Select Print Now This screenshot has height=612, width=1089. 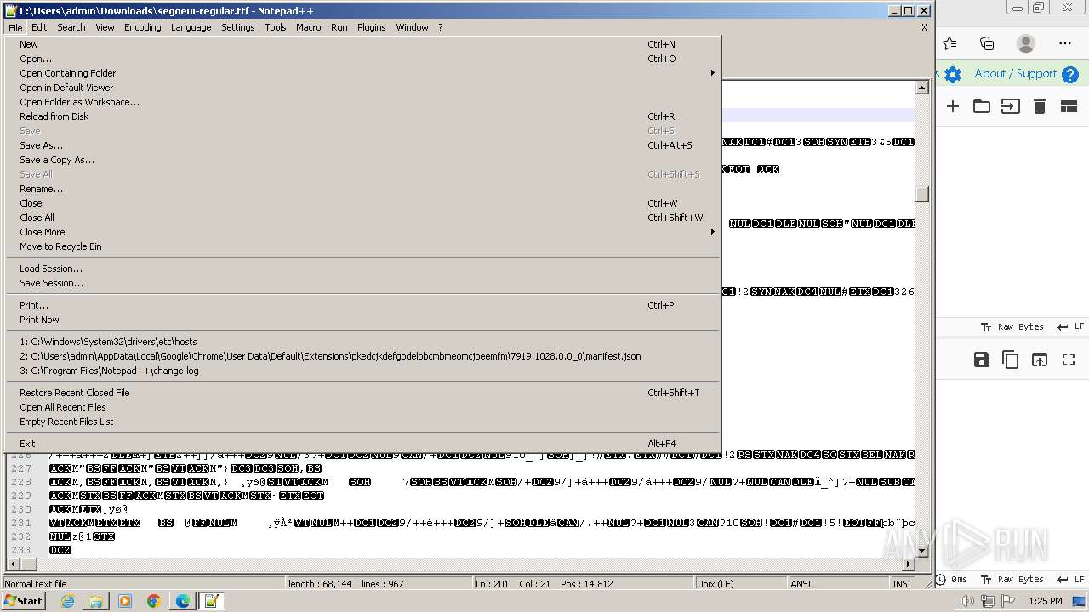(363, 320)
